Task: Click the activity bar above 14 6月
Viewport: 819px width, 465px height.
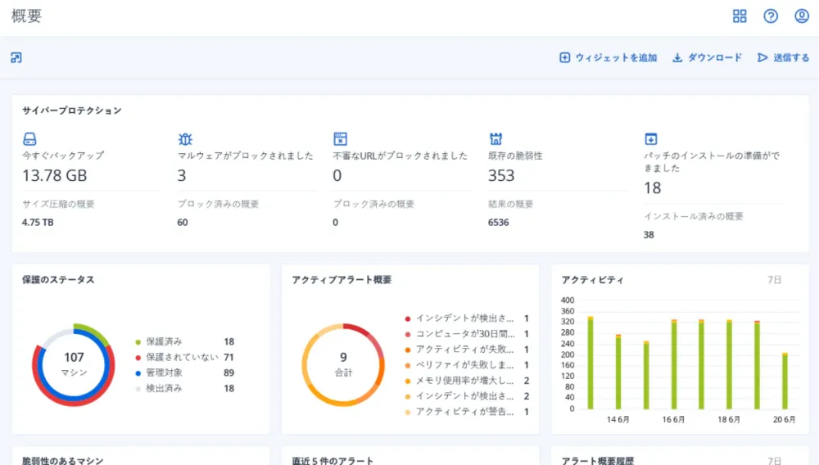Action: 618,372
